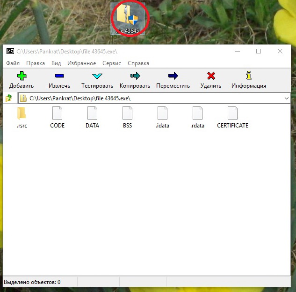Select the .rsrc folder icon
The width and height of the screenshot is (296, 292).
coord(22,113)
